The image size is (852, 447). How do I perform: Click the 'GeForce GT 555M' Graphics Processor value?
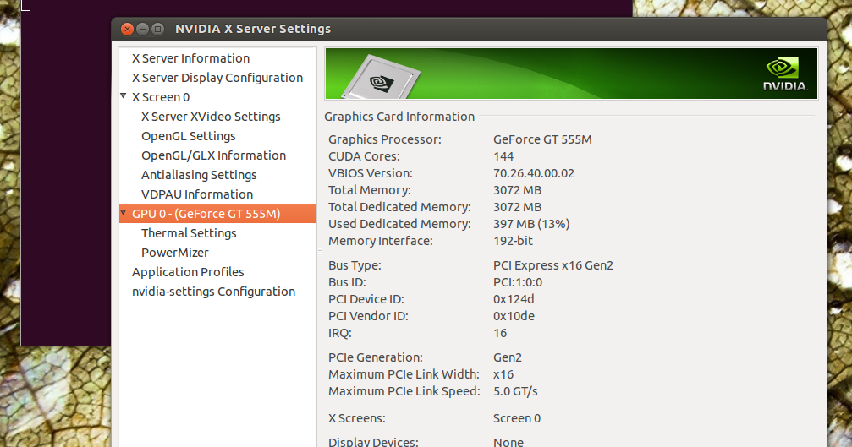[x=542, y=139]
